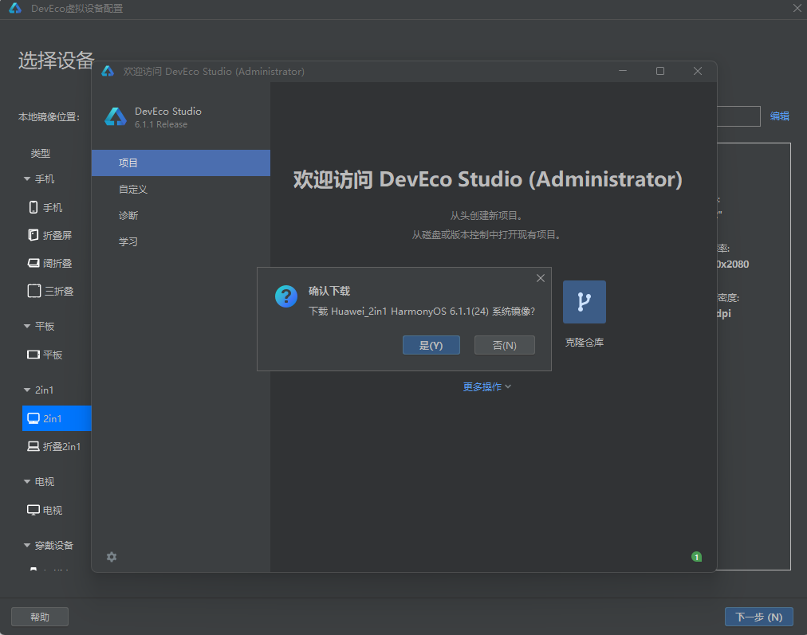Click the green notification badge icon
Screen dimensions: 807x635
pyautogui.click(x=696, y=557)
